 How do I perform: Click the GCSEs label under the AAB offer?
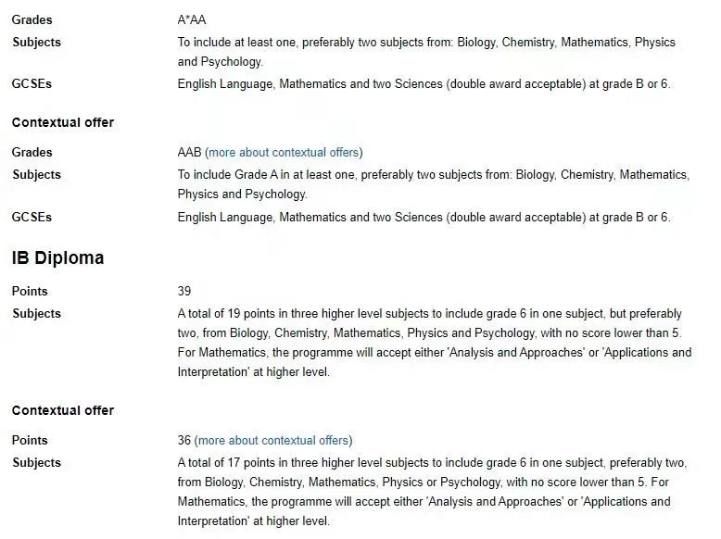tap(32, 218)
